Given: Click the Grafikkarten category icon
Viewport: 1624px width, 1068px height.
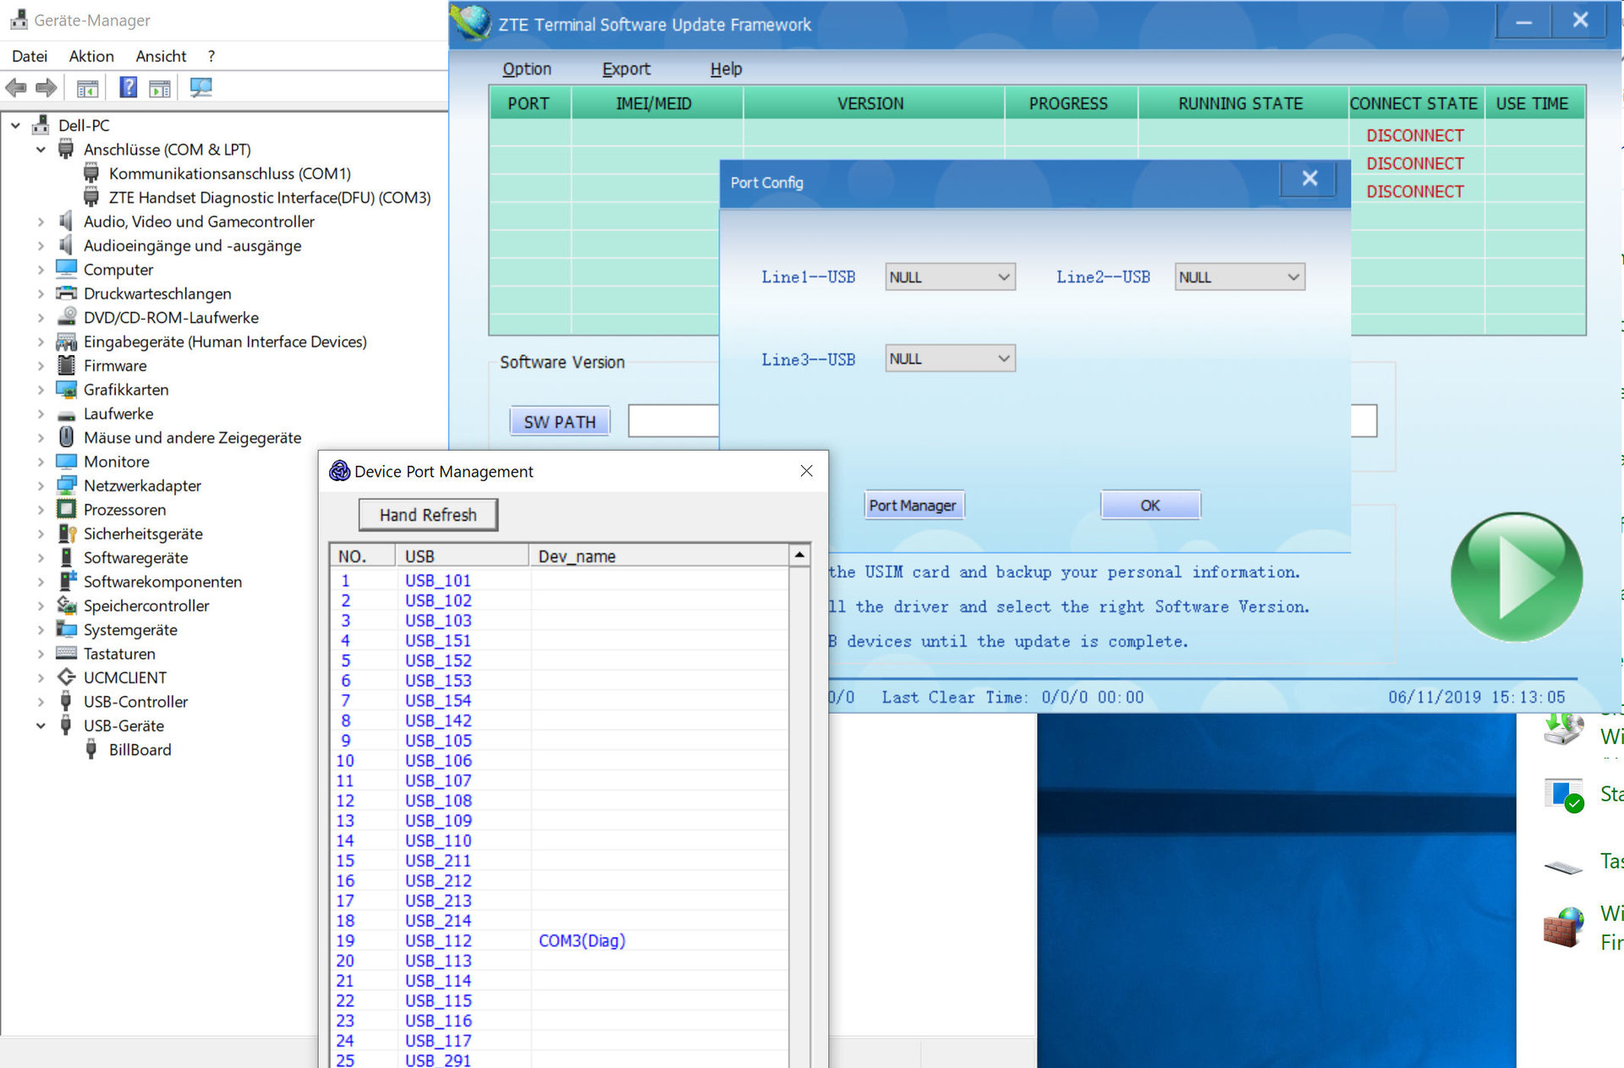Looking at the screenshot, I should coord(66,390).
